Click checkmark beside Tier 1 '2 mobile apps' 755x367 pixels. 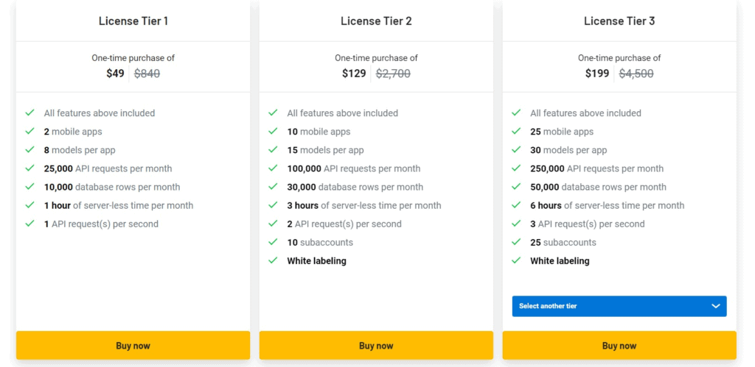[x=30, y=132]
